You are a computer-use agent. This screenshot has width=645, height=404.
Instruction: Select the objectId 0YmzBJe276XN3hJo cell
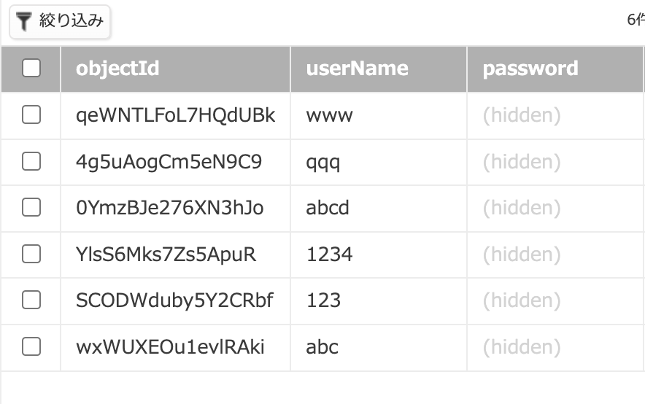169,208
